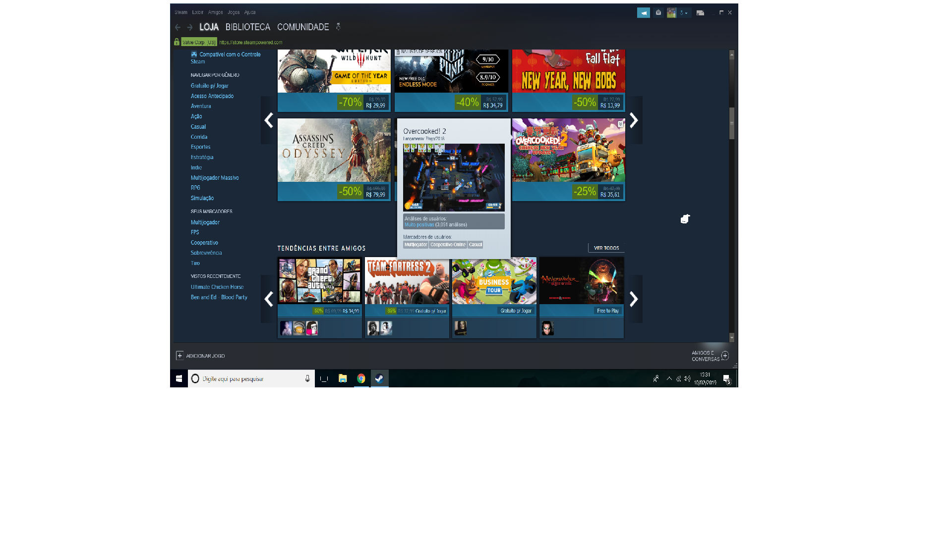The width and height of the screenshot is (952, 535).
Task: Open the Acesso Antecipado genre link
Action: click(212, 96)
